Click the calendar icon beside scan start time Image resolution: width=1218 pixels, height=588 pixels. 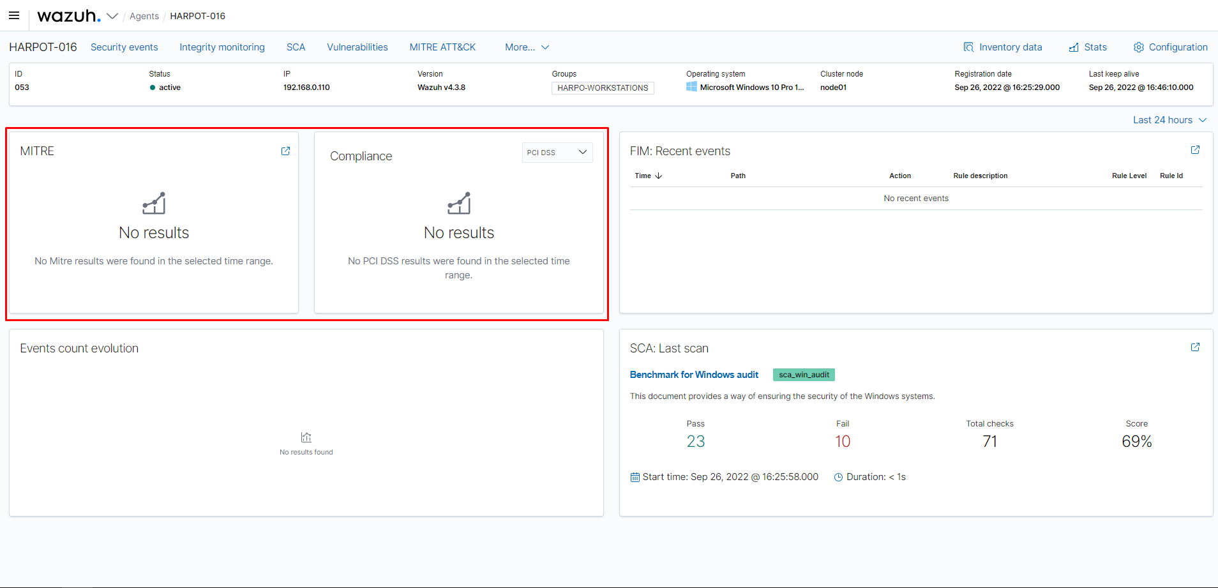coord(635,476)
